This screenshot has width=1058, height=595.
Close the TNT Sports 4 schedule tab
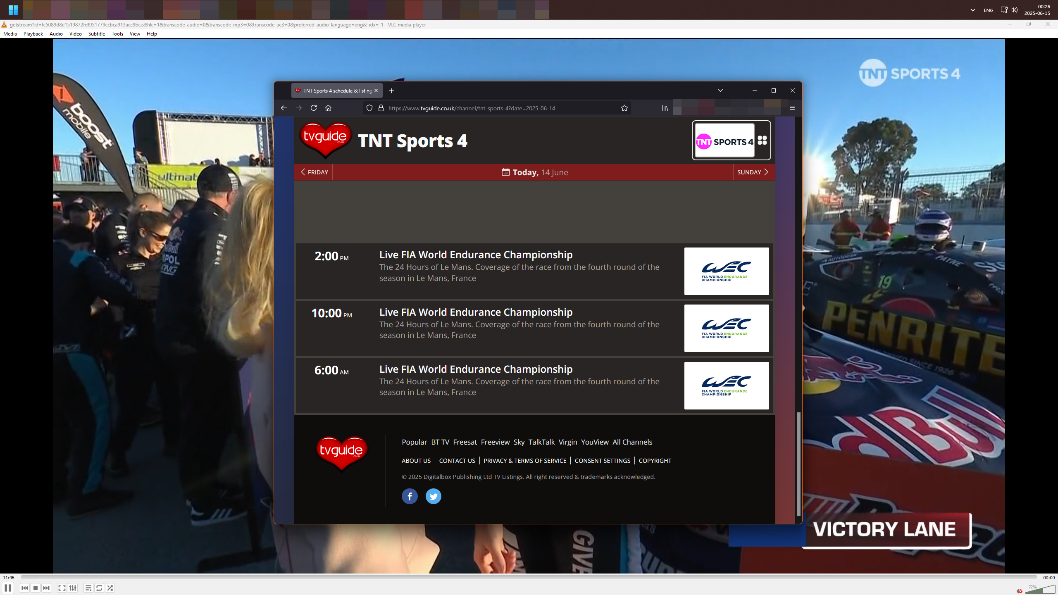click(376, 90)
